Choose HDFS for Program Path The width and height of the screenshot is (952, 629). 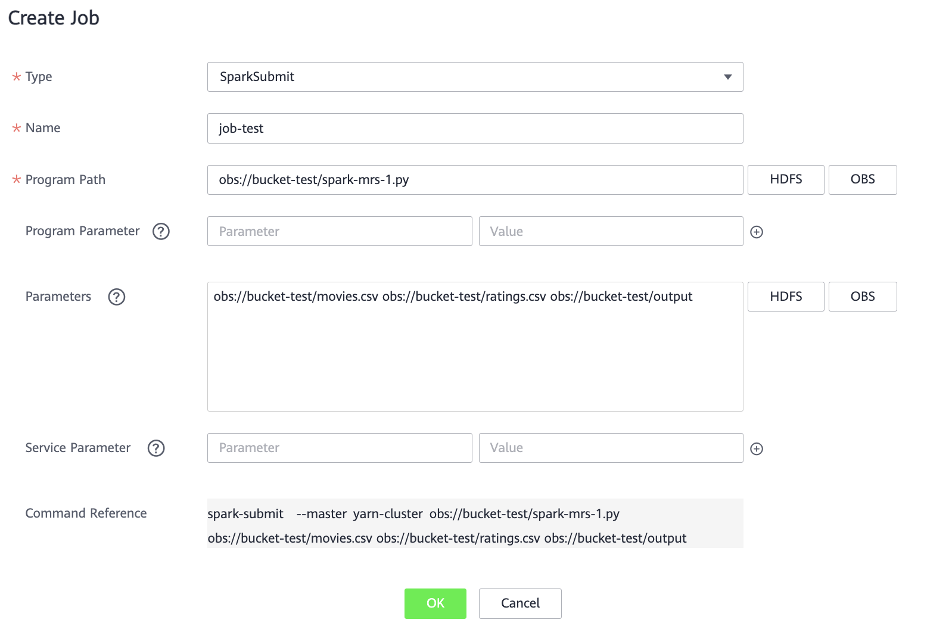click(785, 180)
